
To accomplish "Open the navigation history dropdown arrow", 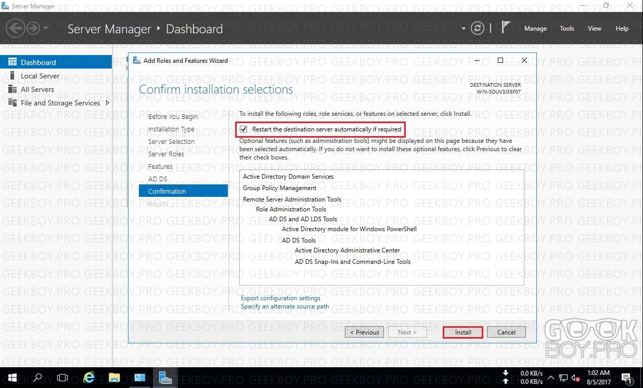I will tap(45, 28).
